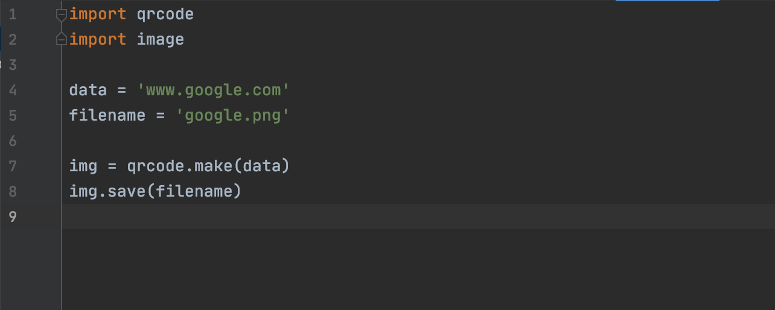Click the filename variable on line 5
The height and width of the screenshot is (310, 775).
[107, 116]
